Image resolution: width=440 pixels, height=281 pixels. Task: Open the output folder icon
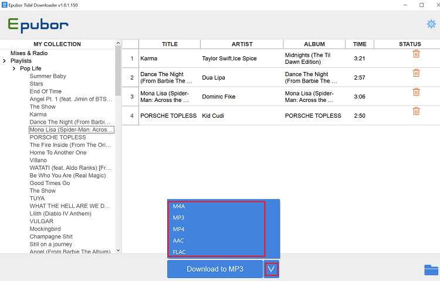pyautogui.click(x=431, y=270)
